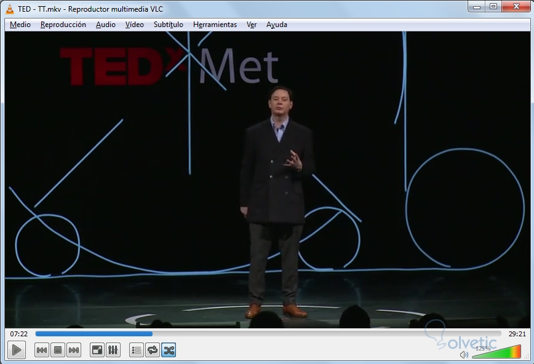Screen dimensions: 534x364
Task: Toggle loop repeat mode
Action: tap(153, 350)
